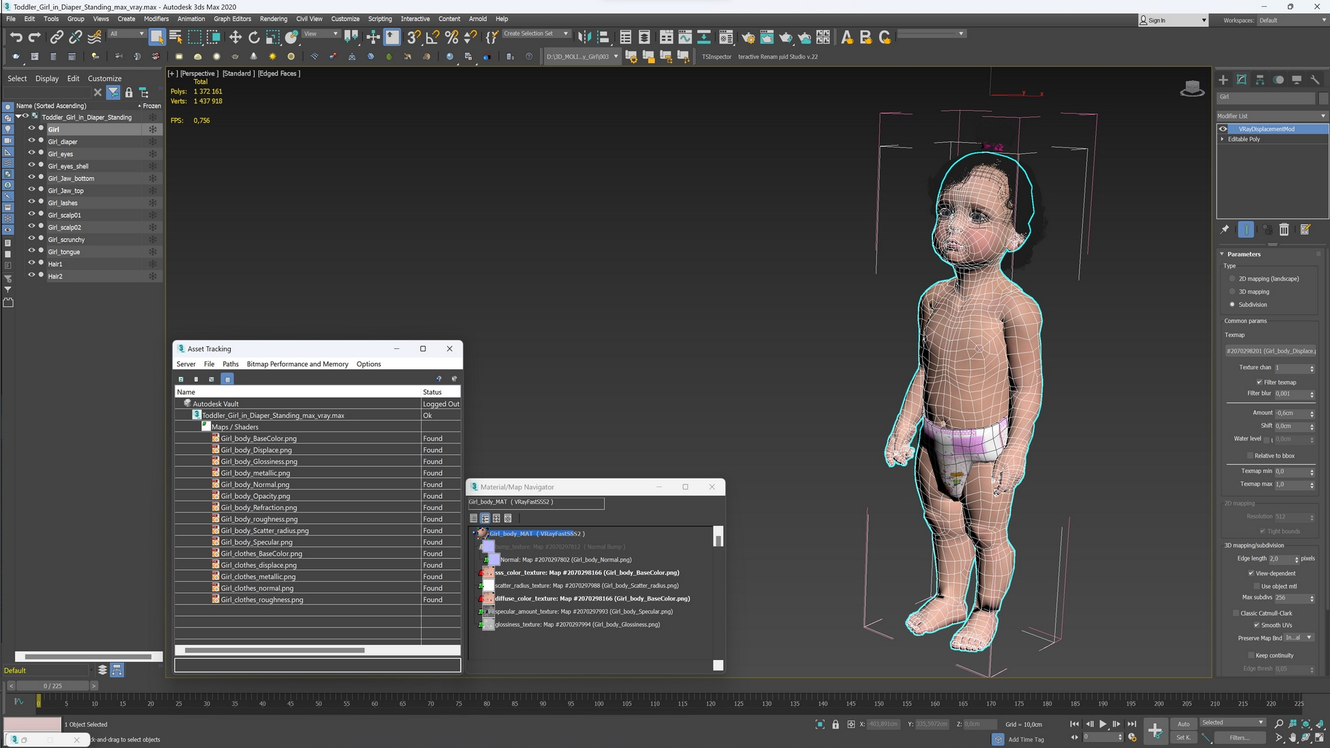Click the Texmap Girl_body_Displace button
The width and height of the screenshot is (1330, 748).
coord(1270,351)
